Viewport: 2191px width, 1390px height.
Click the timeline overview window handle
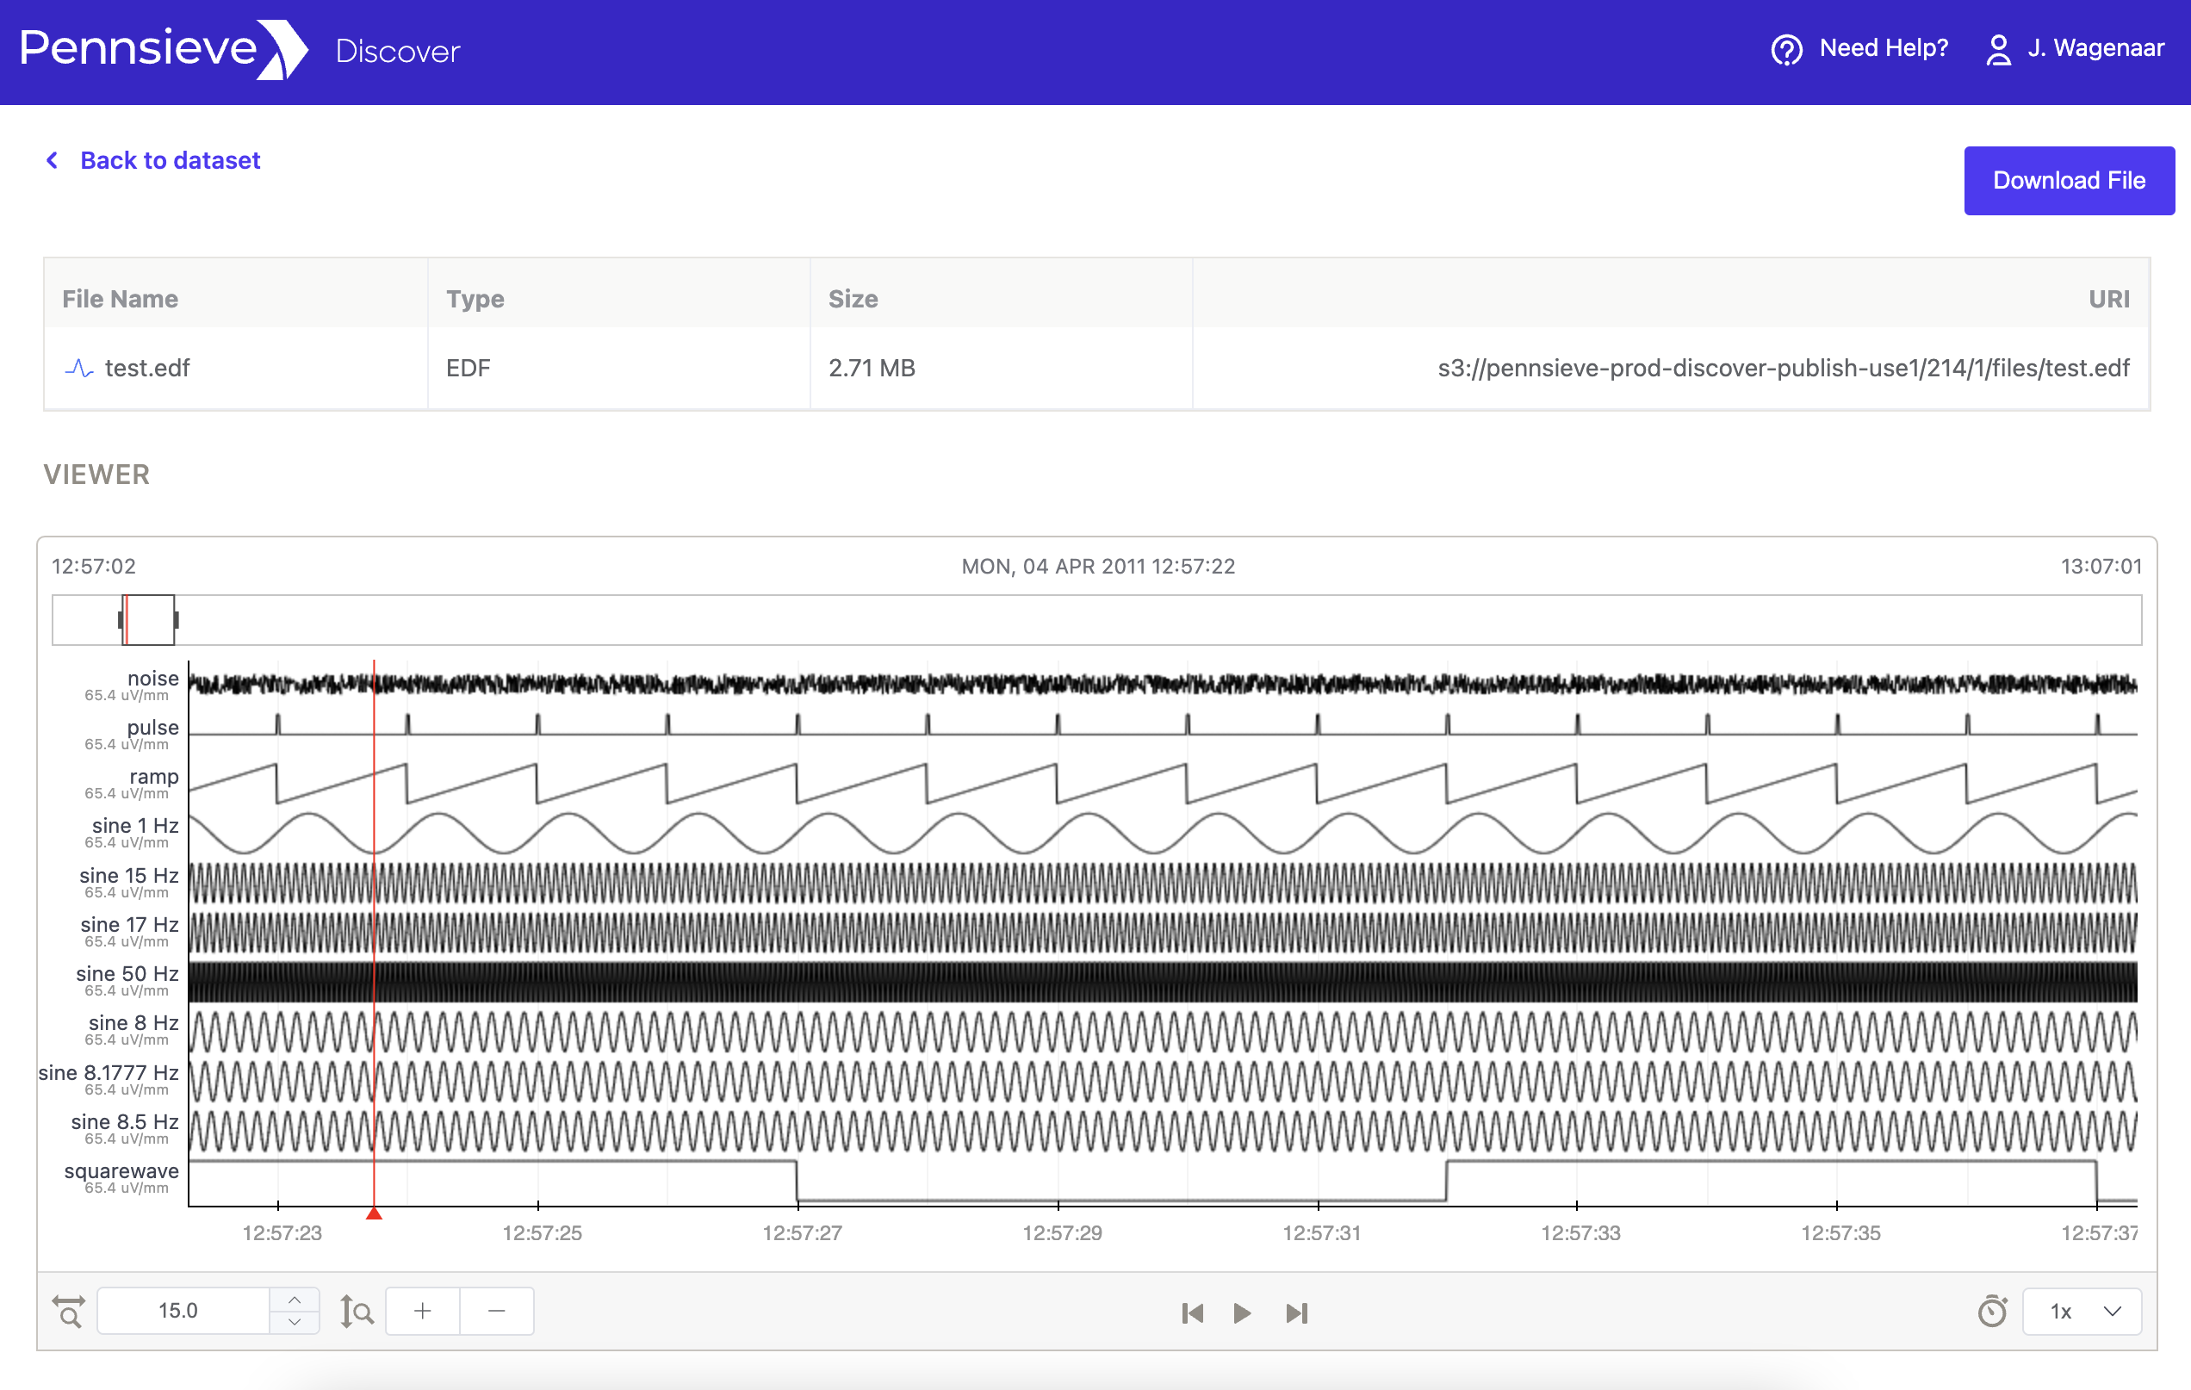coord(149,619)
